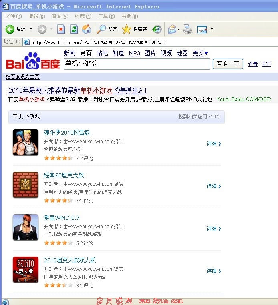278x305 pixels.
Task: Click the Mail envelope icon
Action: 172,29
